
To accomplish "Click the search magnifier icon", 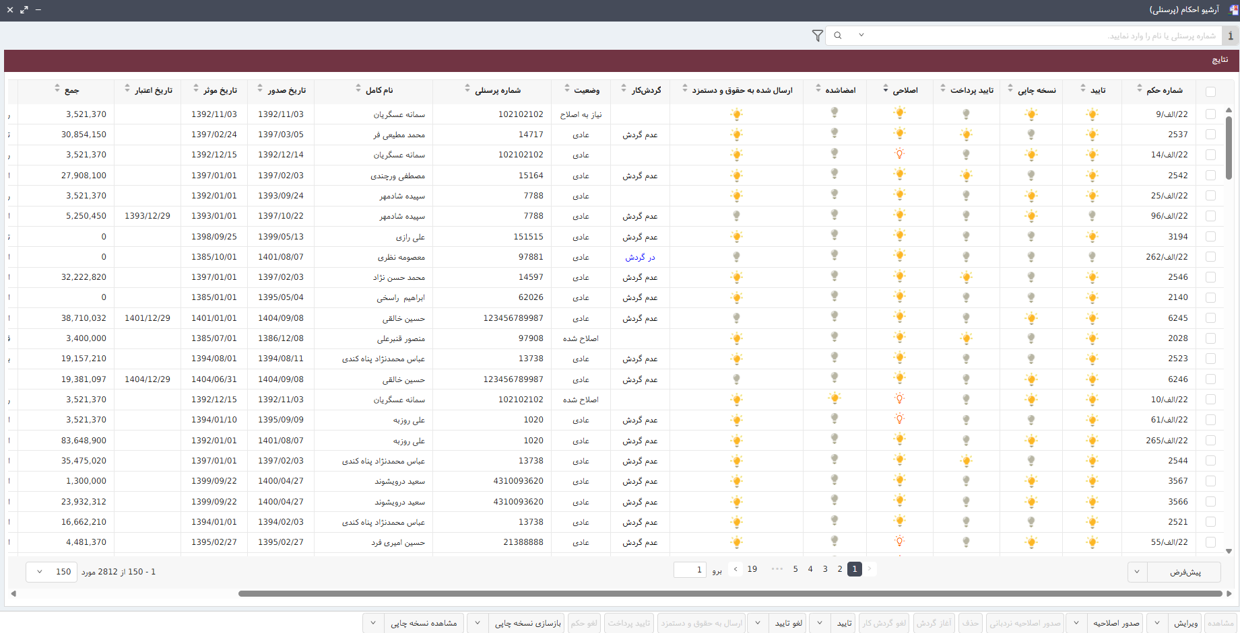I will [838, 36].
